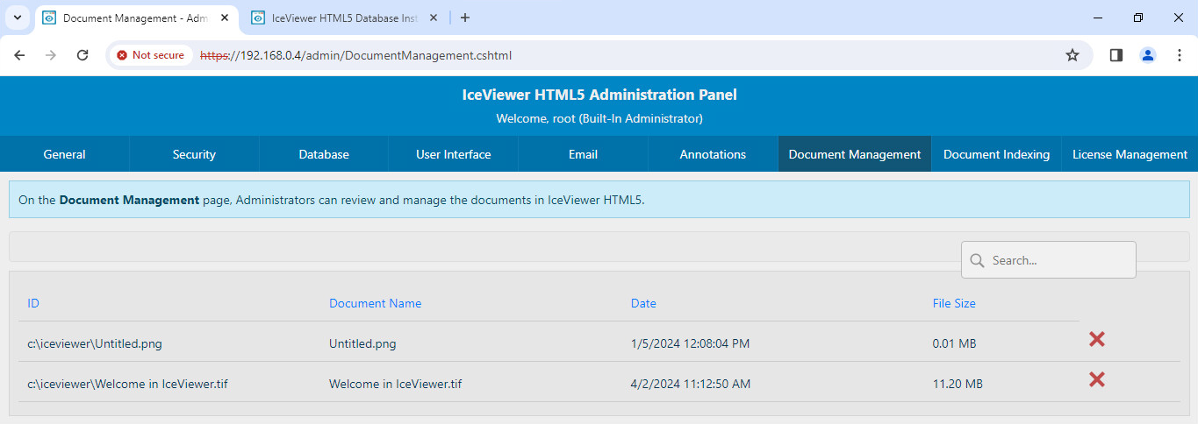
Task: Go back using the browser back arrow
Action: 19,55
